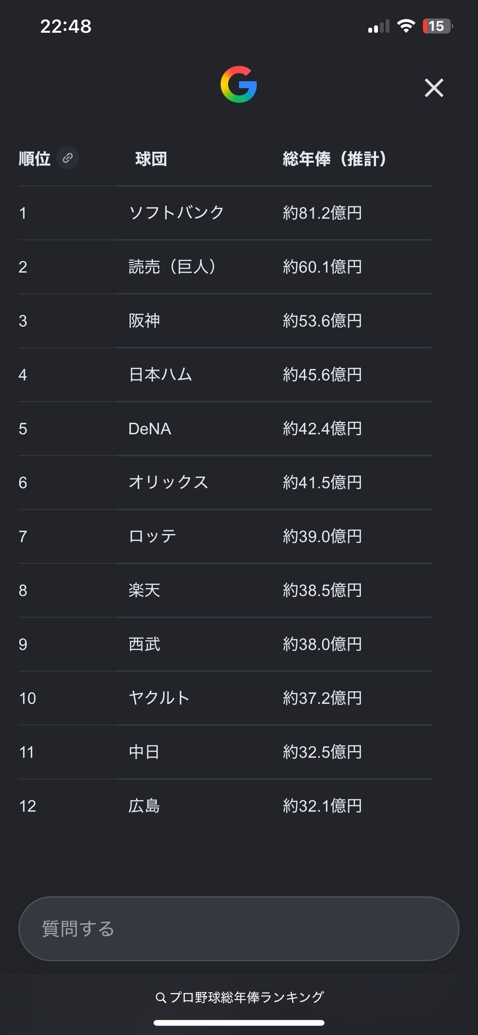Tap the magnifier icon beside プロ野球総年俸ランキング
This screenshot has height=1035, width=478.
pyautogui.click(x=160, y=997)
